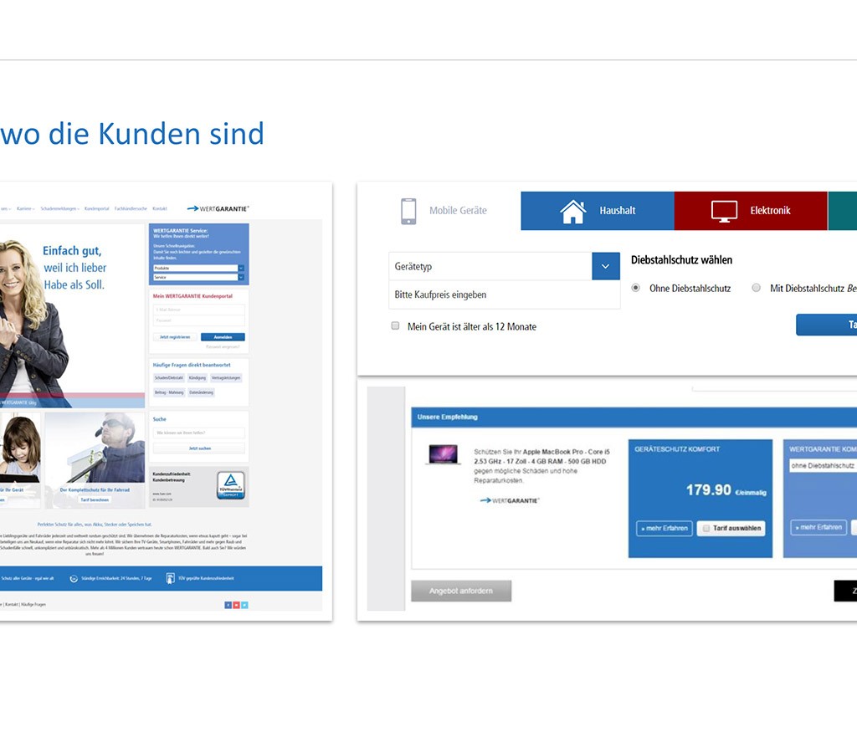Click the Bitte Kaufpreis eingeben field

(x=504, y=295)
